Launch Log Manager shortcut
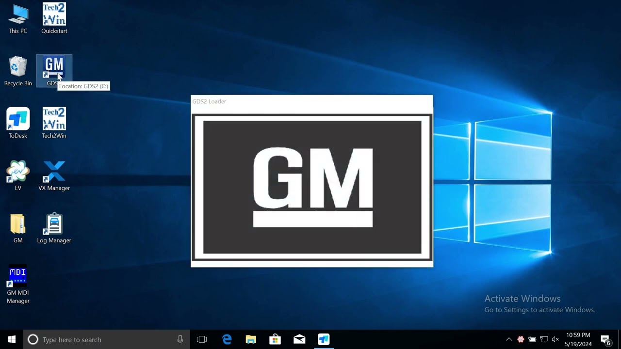The height and width of the screenshot is (349, 621). pos(54,228)
